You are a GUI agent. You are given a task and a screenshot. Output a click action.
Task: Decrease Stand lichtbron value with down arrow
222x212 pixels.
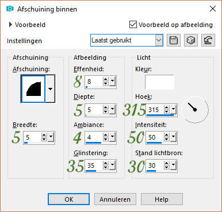pos(167,168)
